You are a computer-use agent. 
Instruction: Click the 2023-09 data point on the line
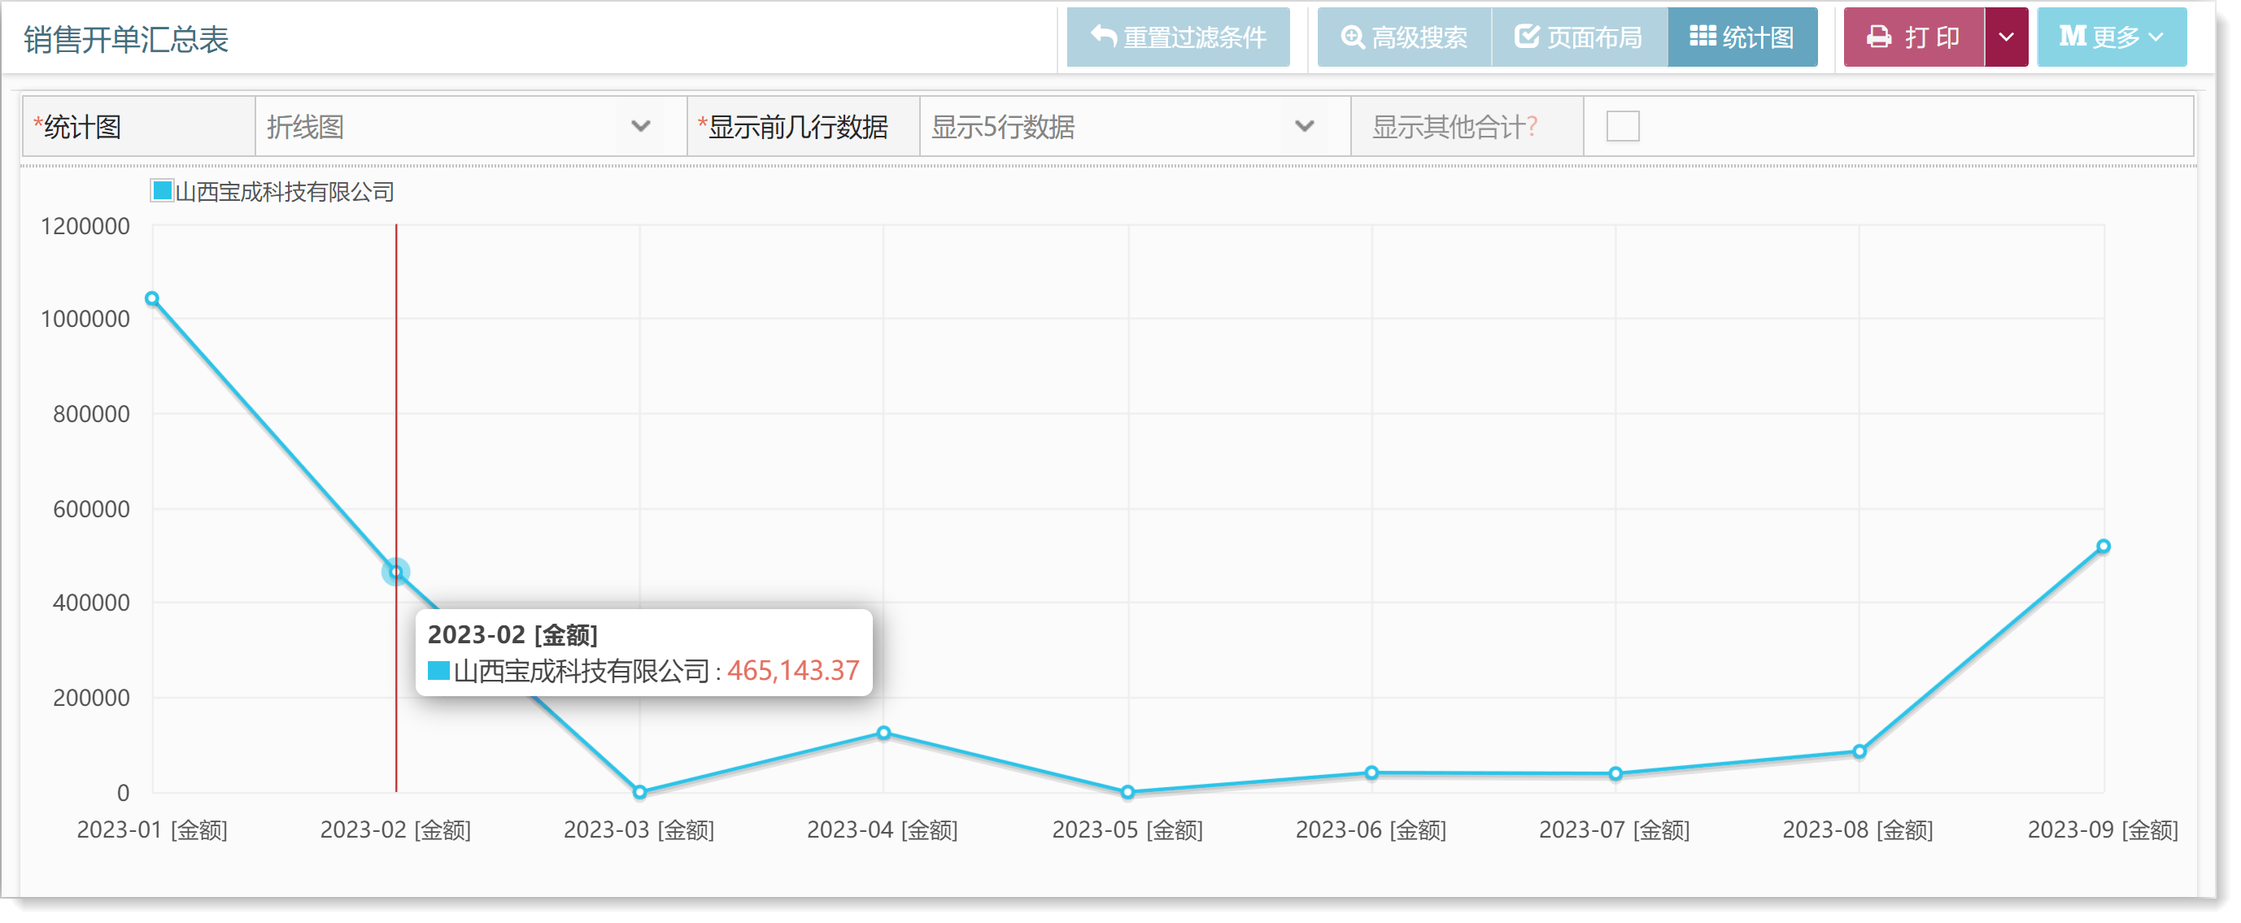(x=2103, y=546)
